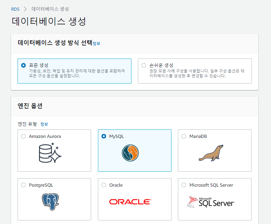The width and height of the screenshot is (271, 224).
Task: Choose the Microsoft SQL Server radio button
Action: tap(184, 185)
